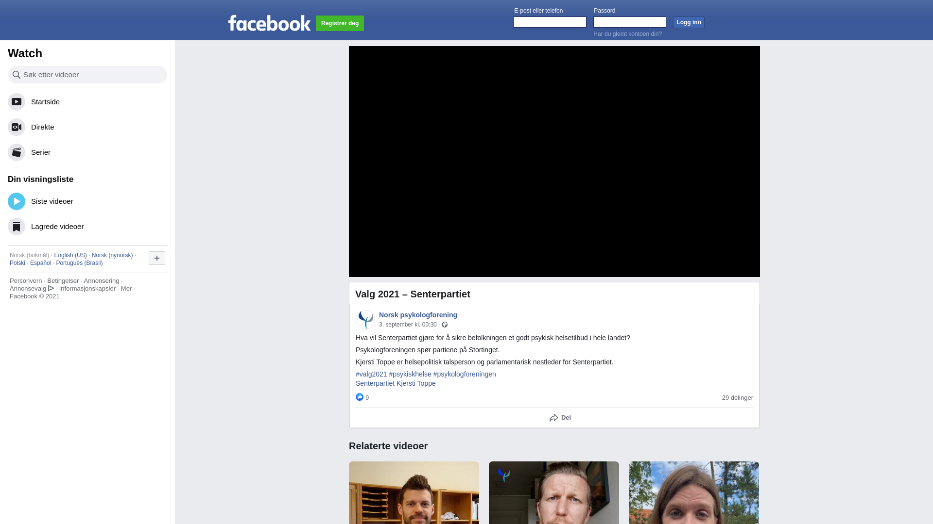Play the Valg 2021 Senterpartiet video

(554, 162)
